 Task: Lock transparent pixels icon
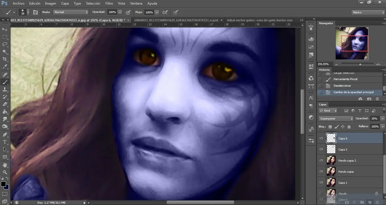point(330,127)
